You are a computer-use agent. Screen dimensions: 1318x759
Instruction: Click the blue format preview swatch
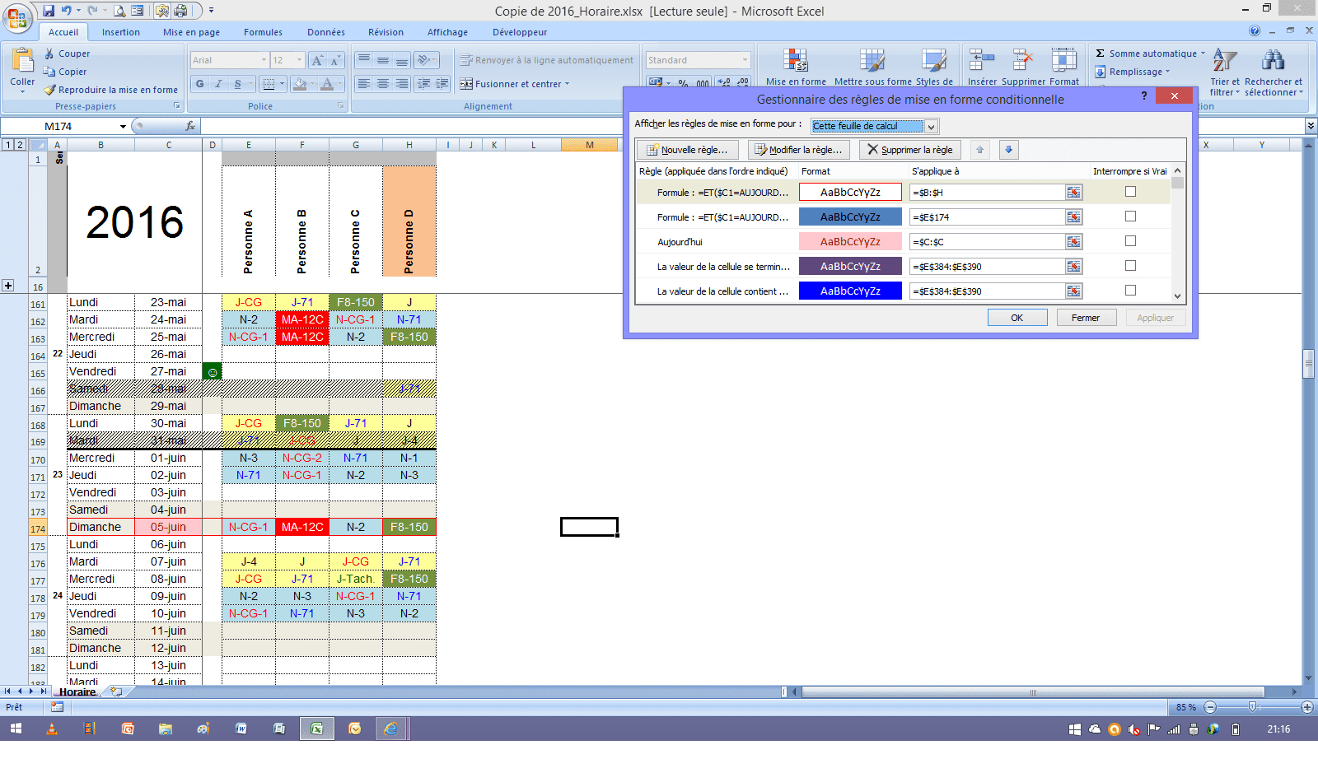pyautogui.click(x=850, y=291)
